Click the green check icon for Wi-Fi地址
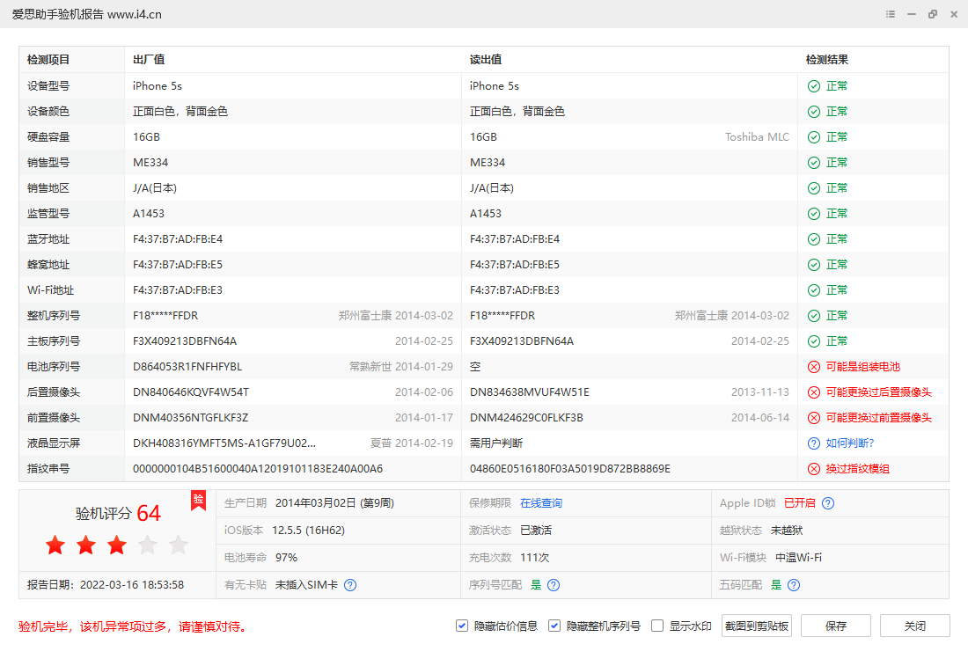The image size is (968, 659). coord(814,290)
